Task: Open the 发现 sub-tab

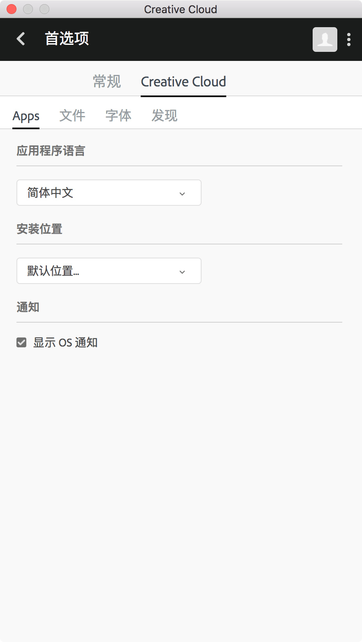Action: (x=165, y=116)
